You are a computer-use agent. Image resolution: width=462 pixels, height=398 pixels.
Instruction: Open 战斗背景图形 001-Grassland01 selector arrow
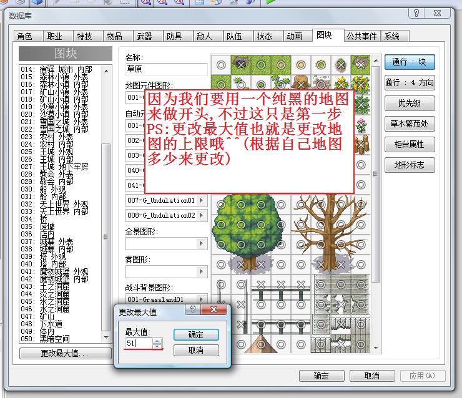[x=202, y=299]
